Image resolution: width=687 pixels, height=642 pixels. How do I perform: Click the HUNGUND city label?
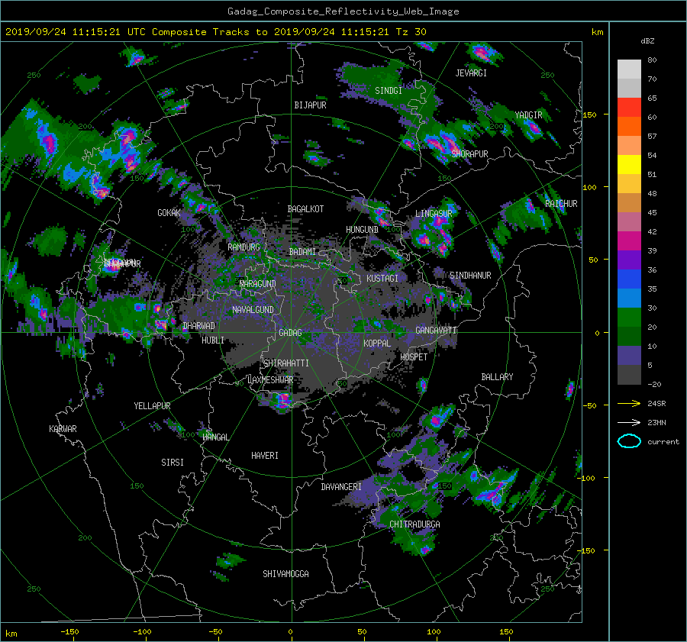point(362,230)
